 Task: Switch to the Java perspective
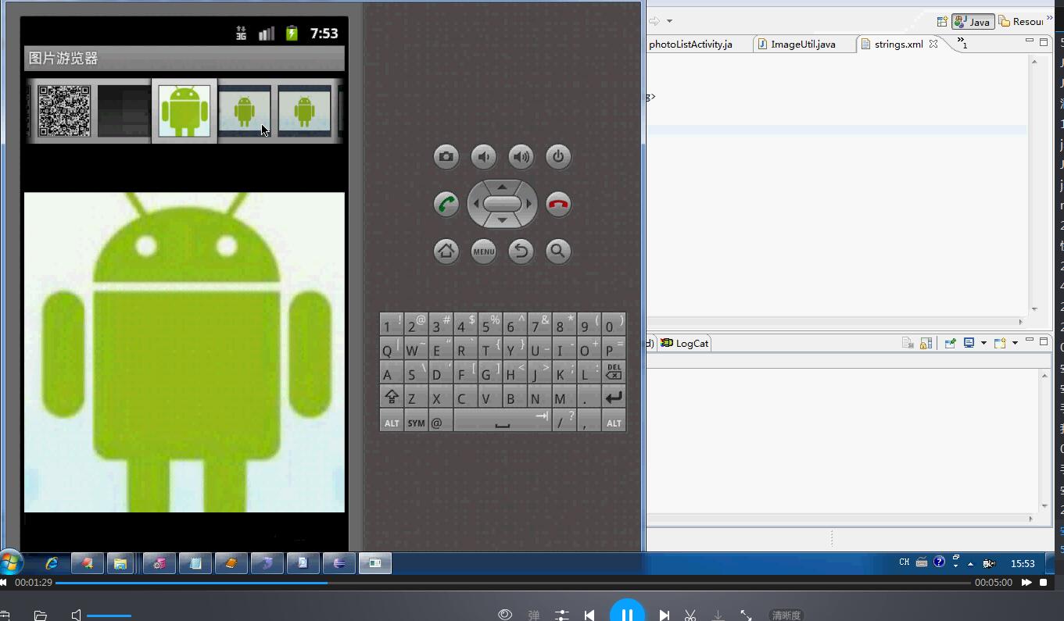pos(973,22)
